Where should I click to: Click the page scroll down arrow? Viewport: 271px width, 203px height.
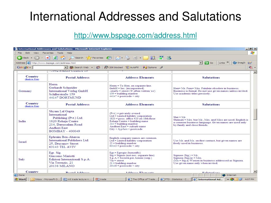255,171
